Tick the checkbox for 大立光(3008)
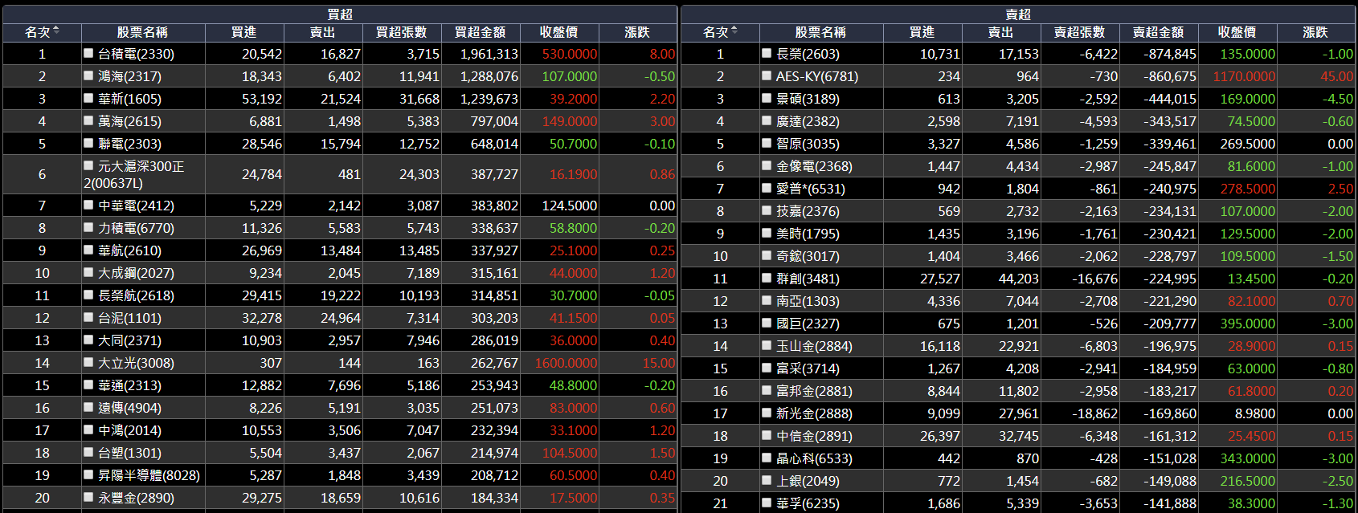Viewport: 1358px width, 513px height. tap(89, 362)
